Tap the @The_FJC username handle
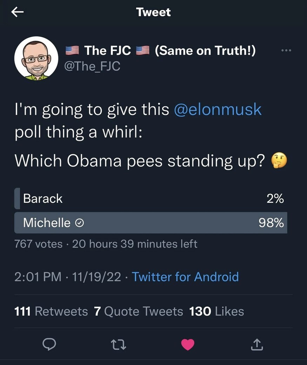The height and width of the screenshot is (365, 307). coord(92,66)
